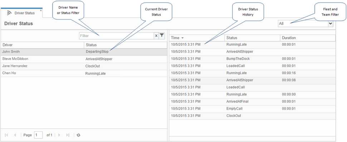Close the Driver Status tab
Viewport: 347px width, 142px height.
click(x=41, y=10)
